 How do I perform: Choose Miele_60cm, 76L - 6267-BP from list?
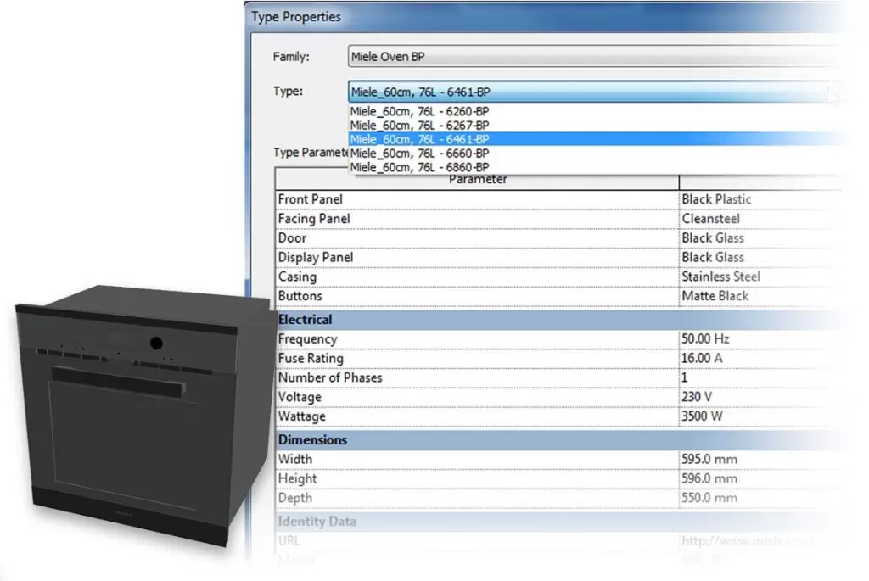click(419, 125)
